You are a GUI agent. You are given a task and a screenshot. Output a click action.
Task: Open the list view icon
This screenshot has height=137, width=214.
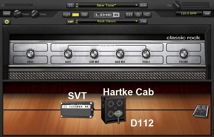point(84,15)
